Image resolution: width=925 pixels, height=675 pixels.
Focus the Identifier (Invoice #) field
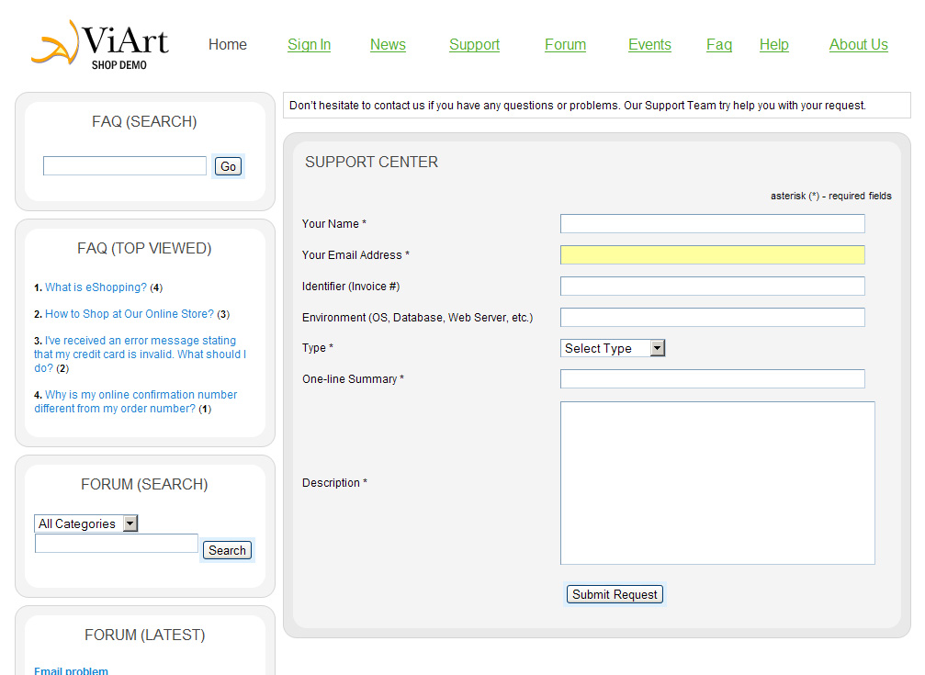712,287
